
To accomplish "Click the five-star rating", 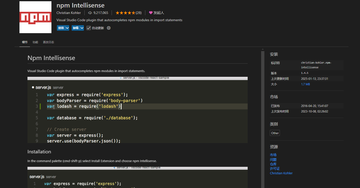I will tap(125, 13).
